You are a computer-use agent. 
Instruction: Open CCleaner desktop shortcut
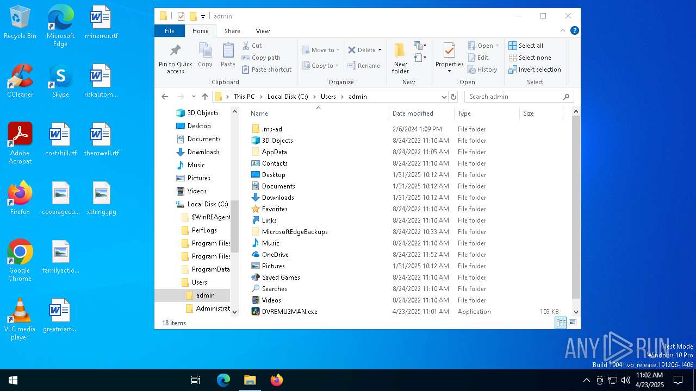point(20,81)
